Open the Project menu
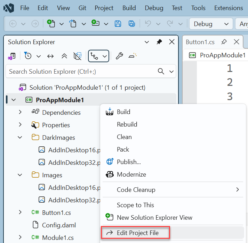 104,8
